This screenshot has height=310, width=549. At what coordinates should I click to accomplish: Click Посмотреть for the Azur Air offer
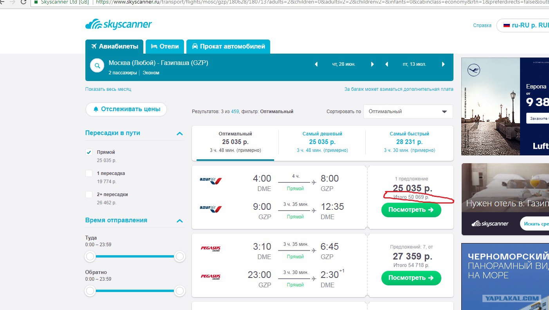point(411,210)
